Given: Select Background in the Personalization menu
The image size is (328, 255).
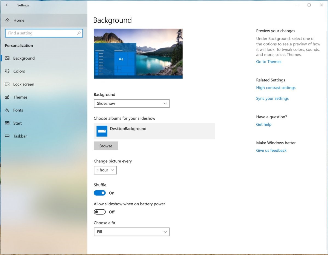Looking at the screenshot, I should 24,58.
